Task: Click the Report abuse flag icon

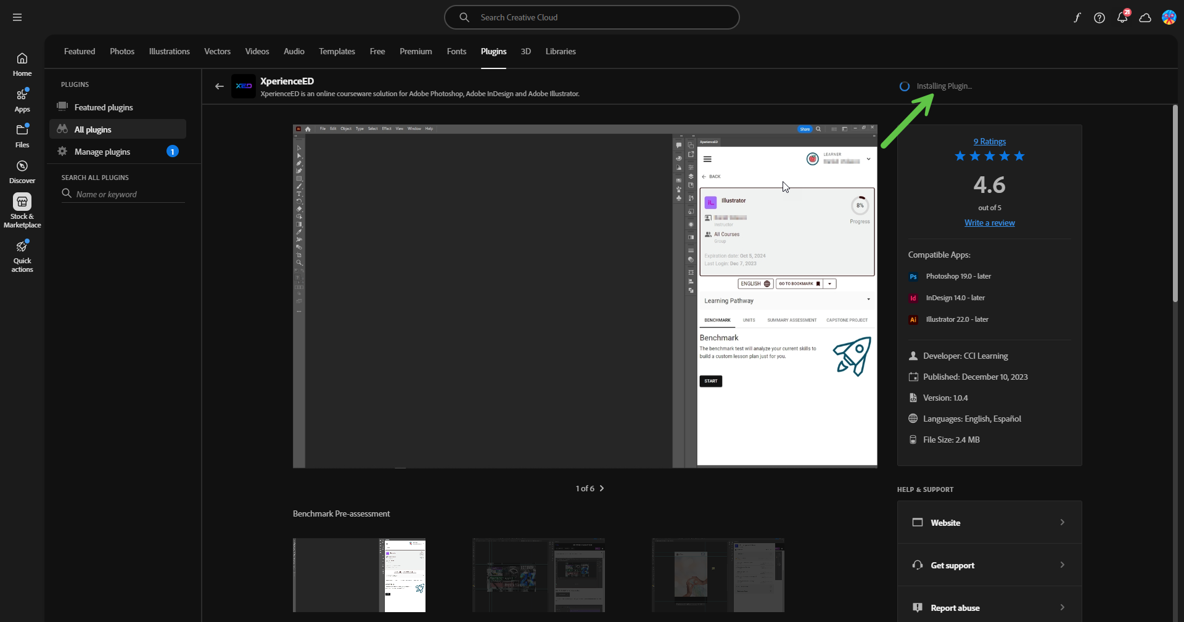Action: [918, 607]
